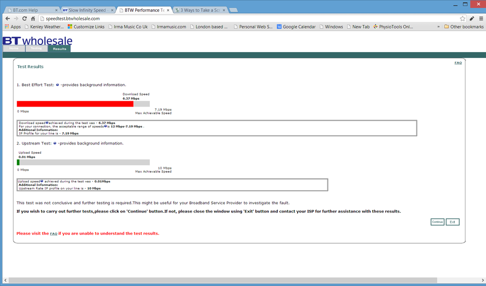Click the 'Test Results' heading
The image size is (486, 286).
(x=30, y=67)
